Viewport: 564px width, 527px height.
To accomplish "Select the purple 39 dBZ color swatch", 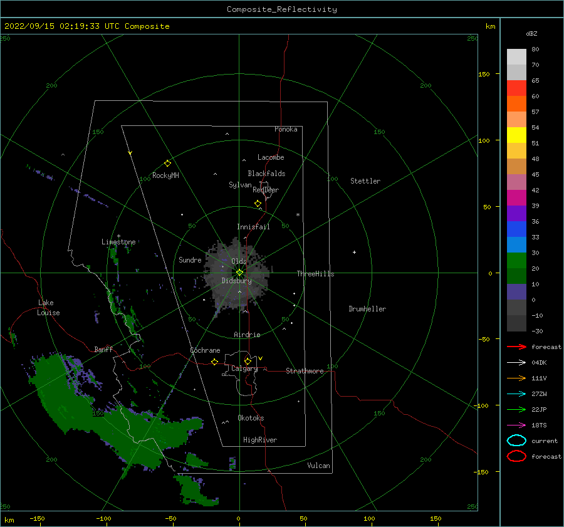I will tap(516, 214).
